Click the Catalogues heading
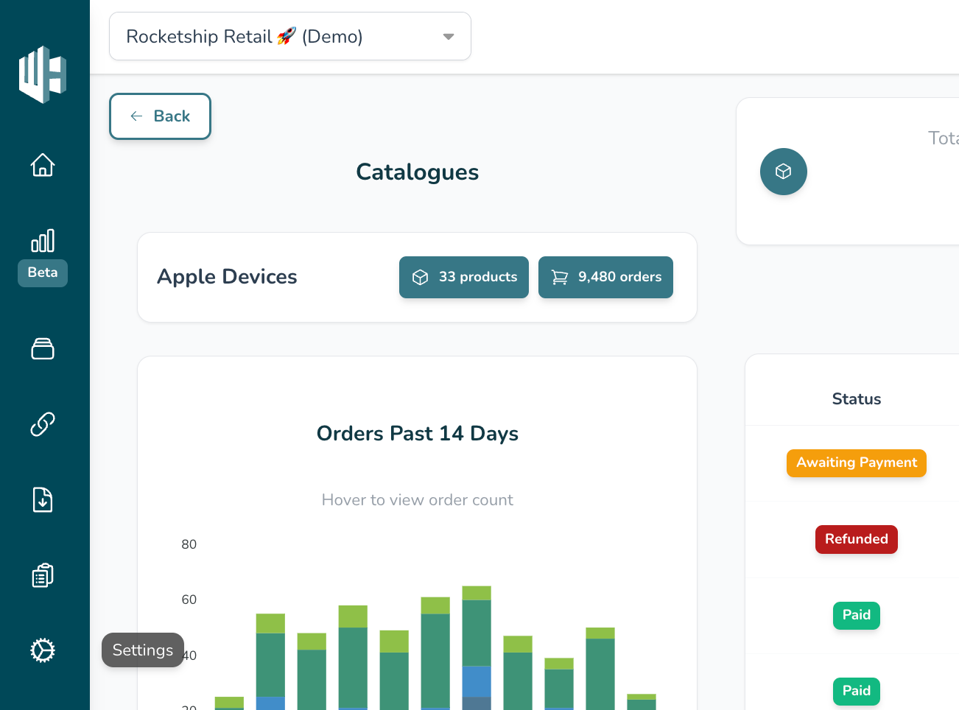The height and width of the screenshot is (710, 959). [x=418, y=172]
